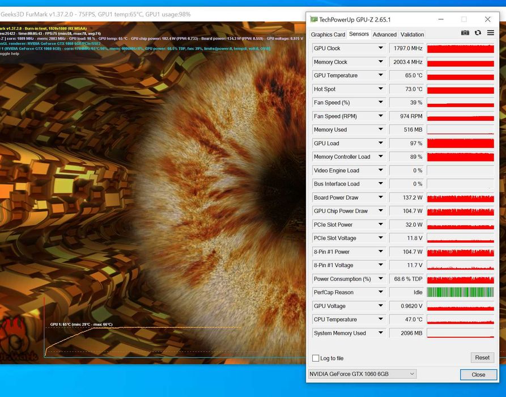Open the GPU Load sensor dropdown

(x=381, y=143)
